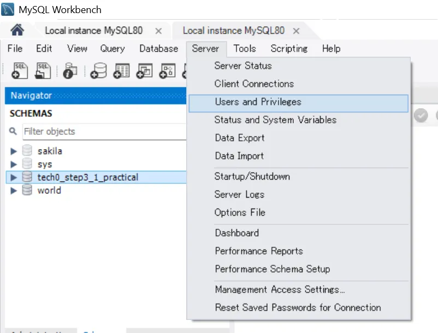Viewport: 438px width, 333px height.
Task: Open the Tools menu
Action: pyautogui.click(x=245, y=49)
